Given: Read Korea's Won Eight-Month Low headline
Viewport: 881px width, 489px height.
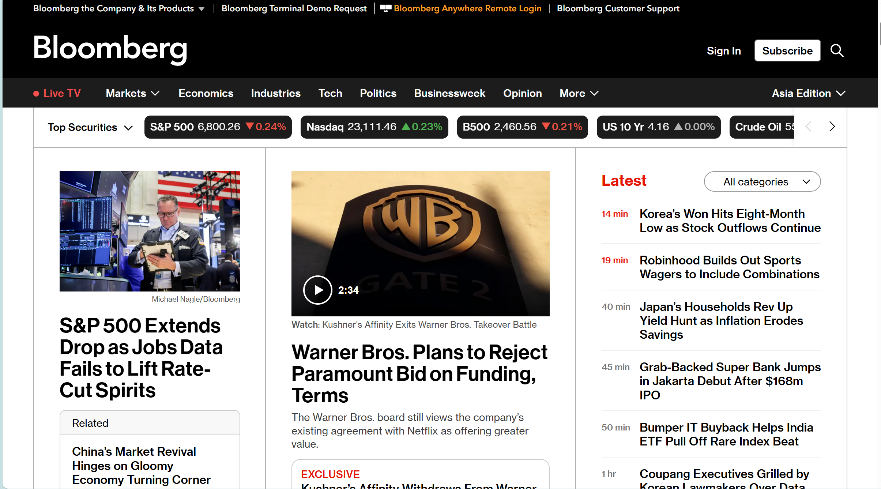Looking at the screenshot, I should 730,221.
